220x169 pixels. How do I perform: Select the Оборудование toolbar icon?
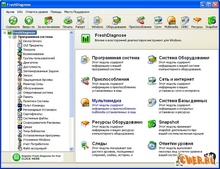(116, 21)
